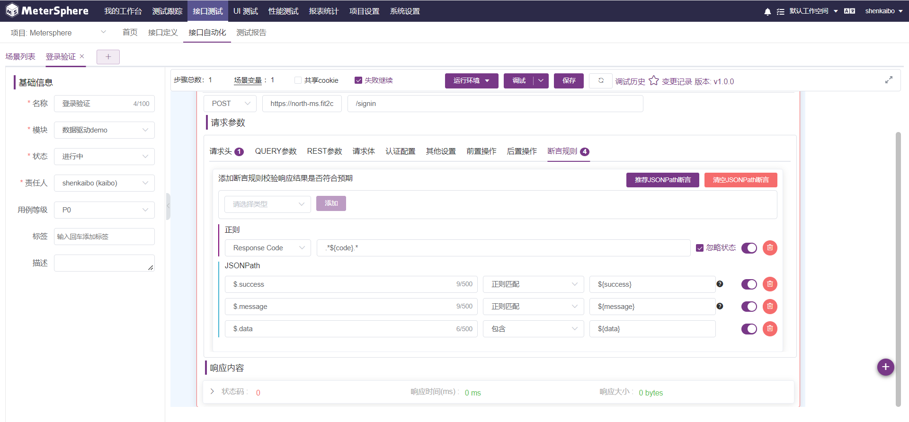Delete the $.message JSONPath assertion
Screen dimensions: 909x422
[770, 306]
